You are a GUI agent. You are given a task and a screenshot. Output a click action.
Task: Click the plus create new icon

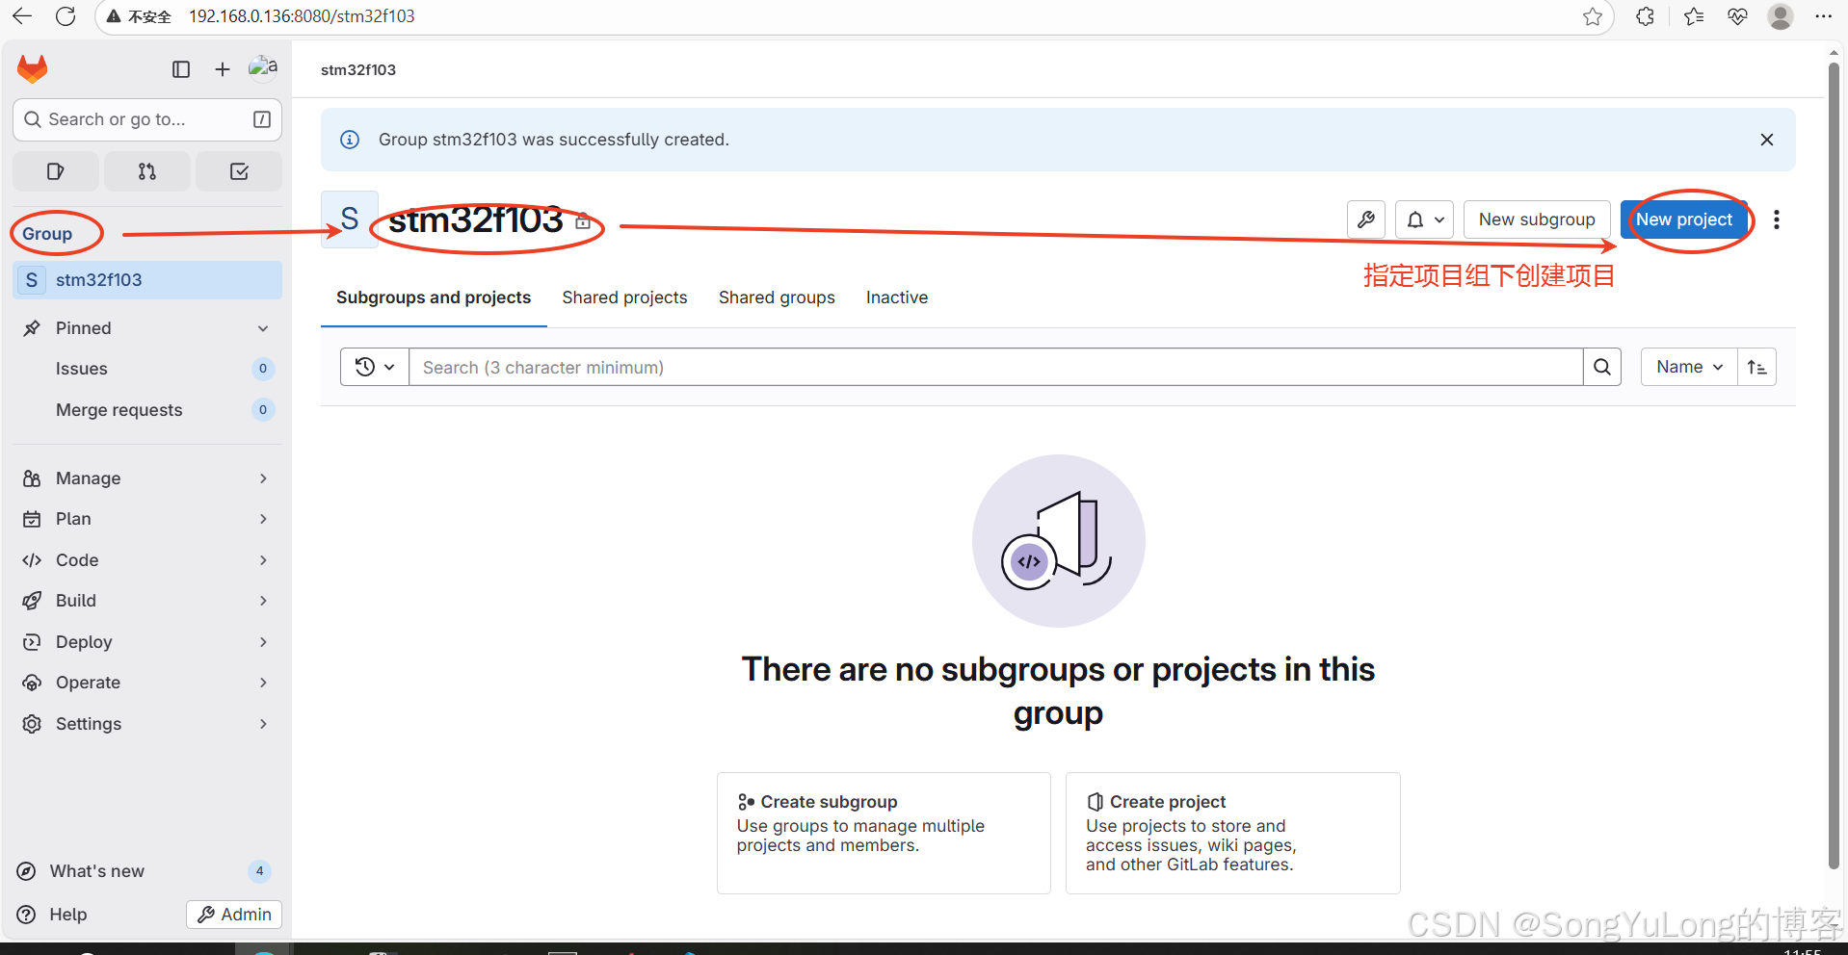tap(223, 69)
